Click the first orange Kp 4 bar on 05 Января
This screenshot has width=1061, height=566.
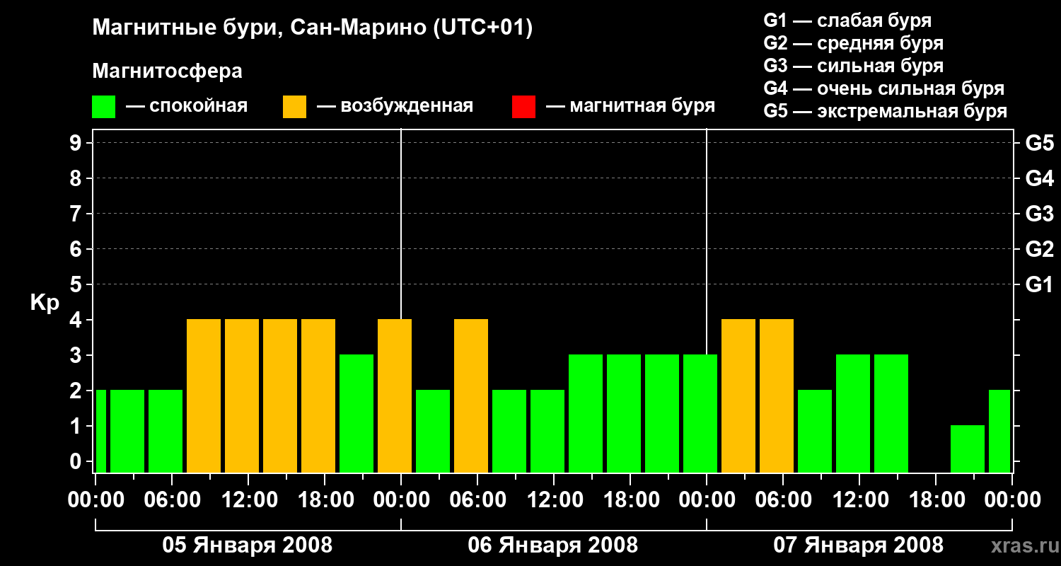[204, 395]
